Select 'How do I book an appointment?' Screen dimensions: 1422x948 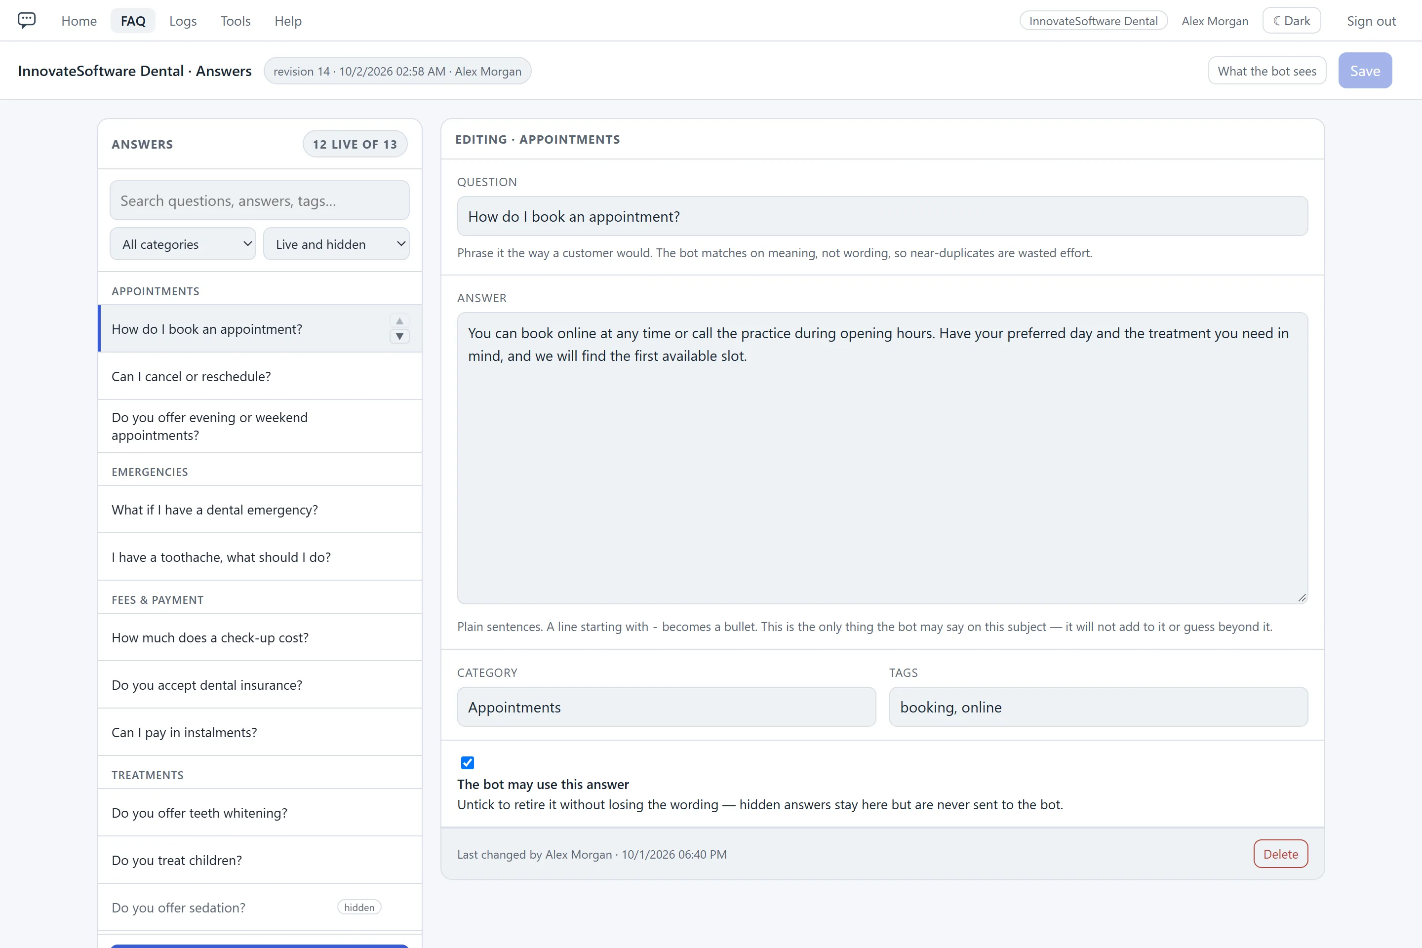tap(259, 328)
